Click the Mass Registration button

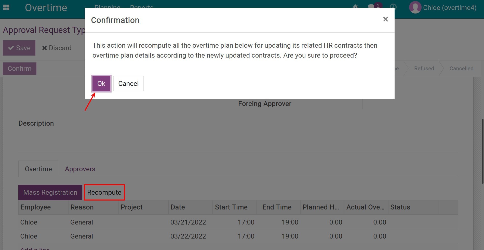click(x=50, y=192)
